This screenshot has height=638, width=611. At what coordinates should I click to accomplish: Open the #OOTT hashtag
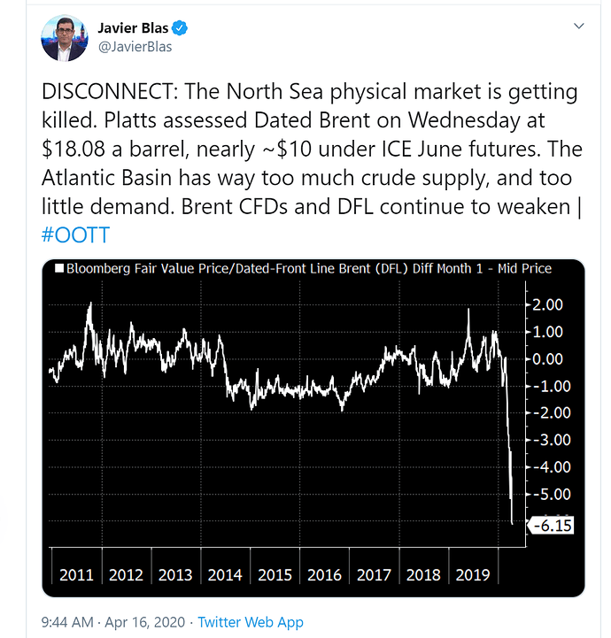pos(76,234)
